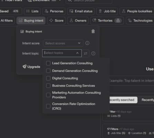Open the Owners filter
Screen dimensions: 154x138
pyautogui.click(x=78, y=21)
